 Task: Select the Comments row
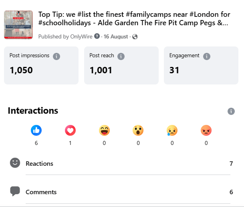(x=121, y=192)
